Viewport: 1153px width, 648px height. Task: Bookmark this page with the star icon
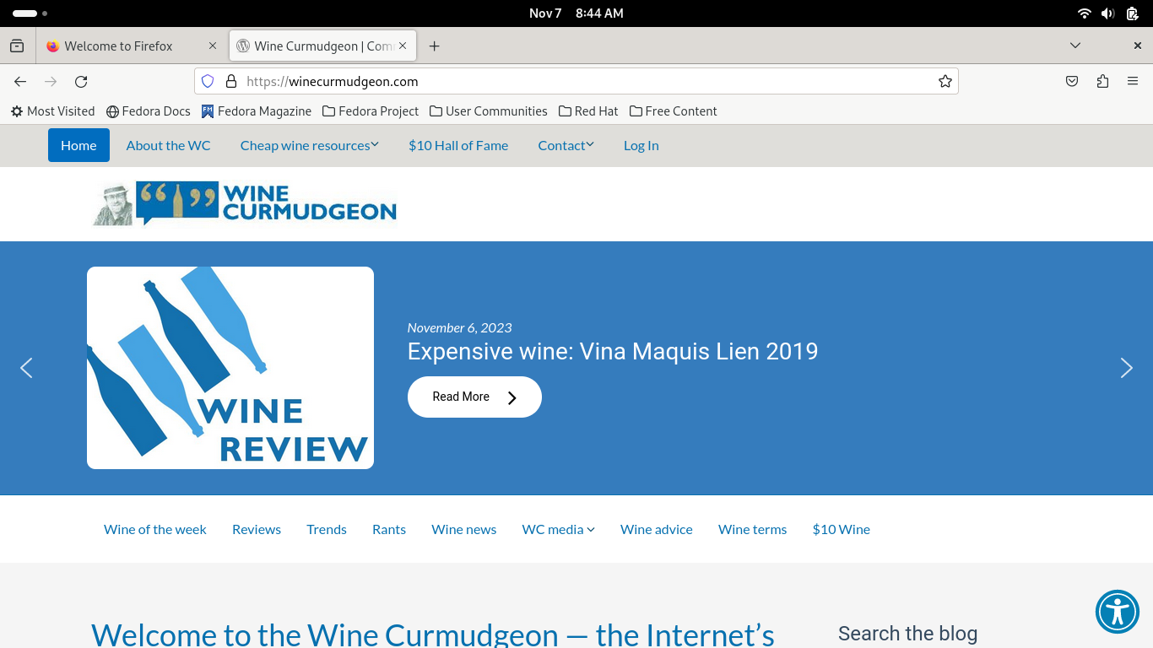945,82
